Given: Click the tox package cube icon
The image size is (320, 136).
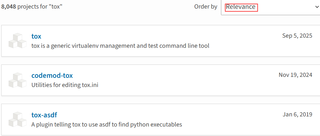Looking at the screenshot, I should click(18, 40).
